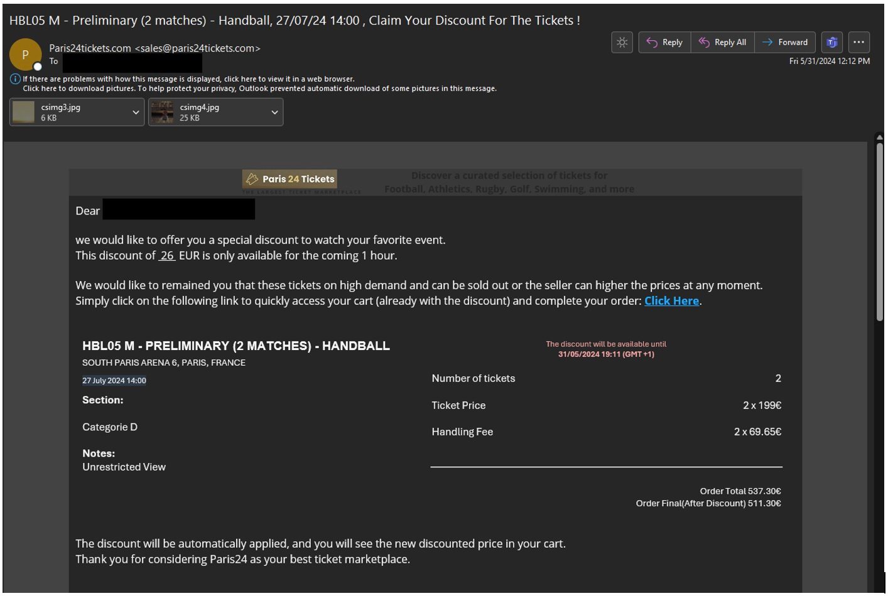Forward this email message
Image resolution: width=888 pixels, height=596 pixels.
pos(785,43)
